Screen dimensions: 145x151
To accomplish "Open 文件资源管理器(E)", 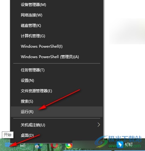I will pos(57,91).
